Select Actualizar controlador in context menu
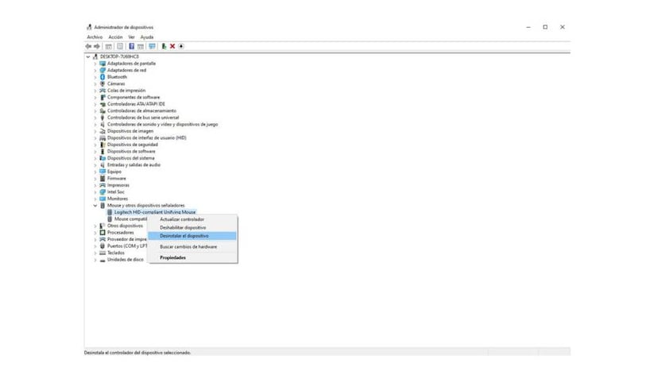Screen dimensions: 658x379 [x=182, y=219]
